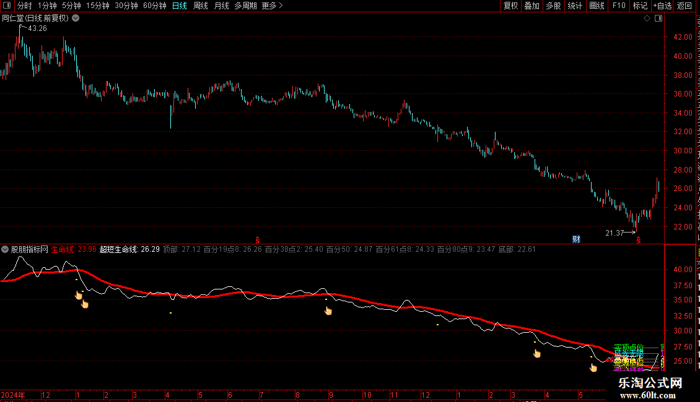
Task: Click the hand pointer signal near September
Action: 328,310
